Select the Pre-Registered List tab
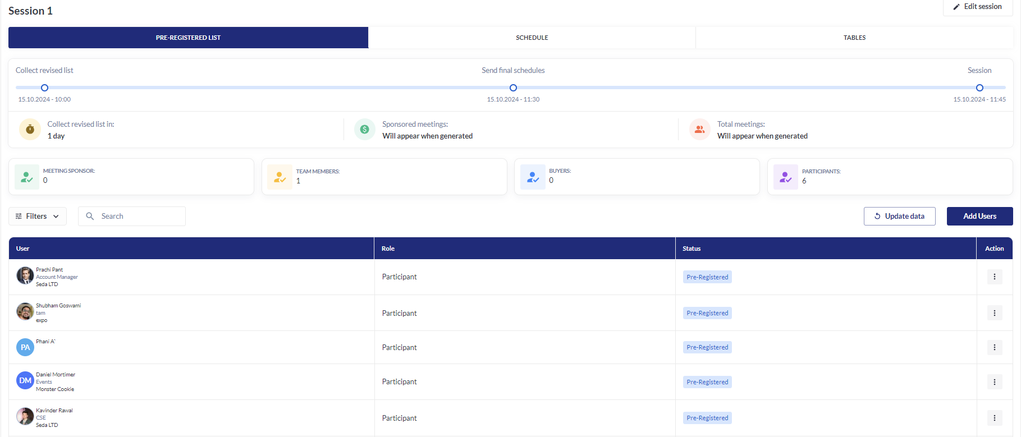 point(188,38)
